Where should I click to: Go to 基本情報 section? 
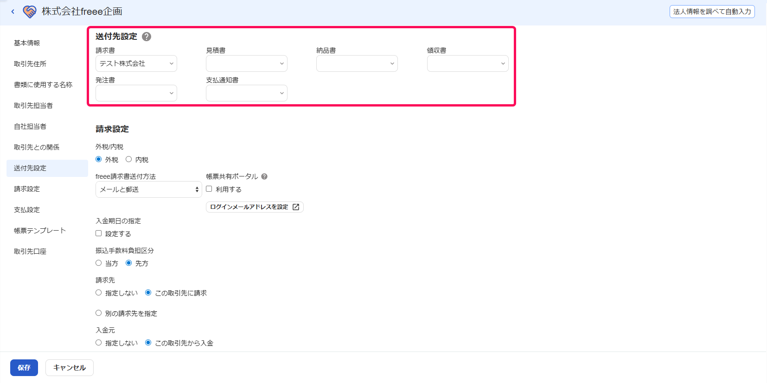47,43
